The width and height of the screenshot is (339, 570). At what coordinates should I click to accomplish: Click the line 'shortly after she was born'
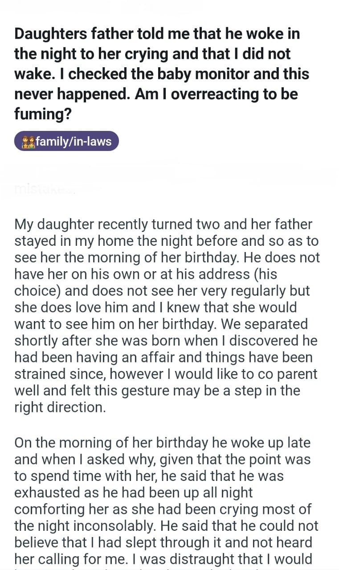tap(166, 341)
